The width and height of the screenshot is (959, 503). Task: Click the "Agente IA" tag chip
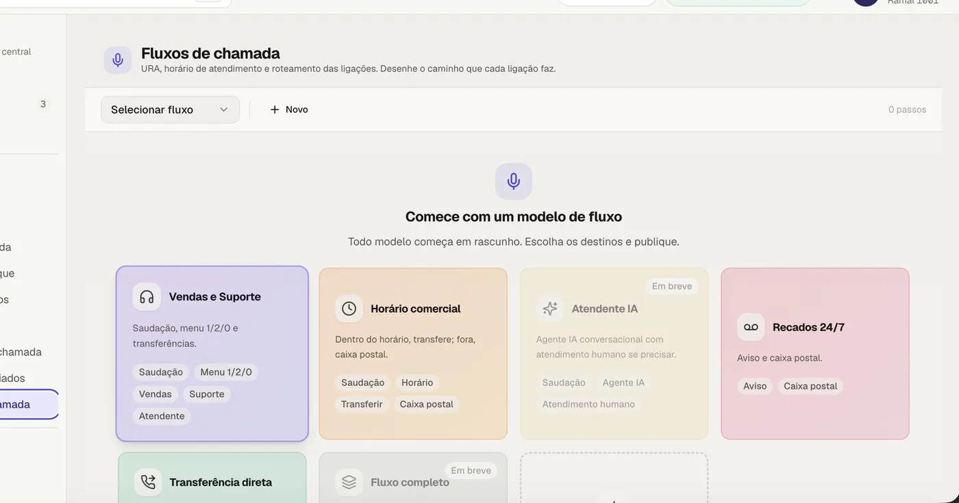[623, 383]
